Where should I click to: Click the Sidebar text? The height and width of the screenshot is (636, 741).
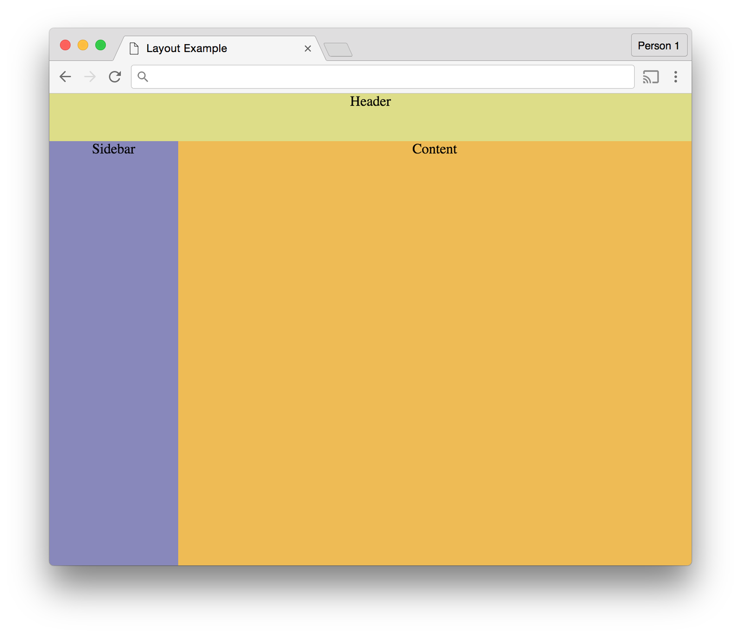pyautogui.click(x=114, y=149)
